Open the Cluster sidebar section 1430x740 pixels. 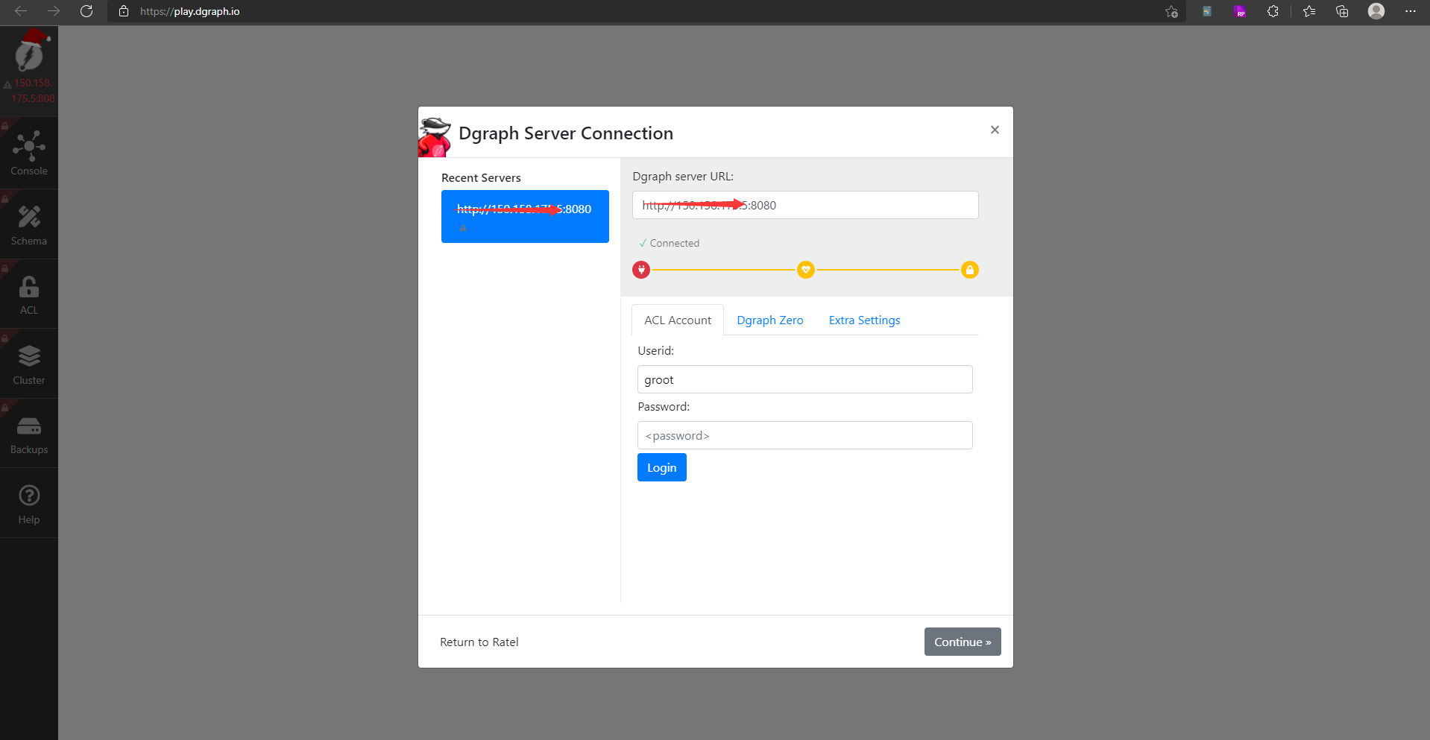point(29,364)
